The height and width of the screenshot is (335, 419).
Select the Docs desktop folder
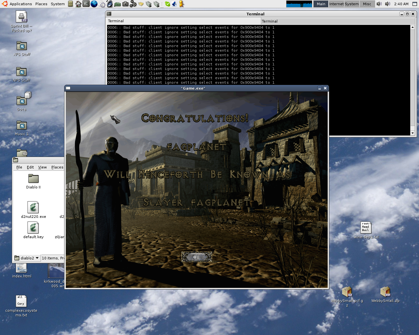22,101
